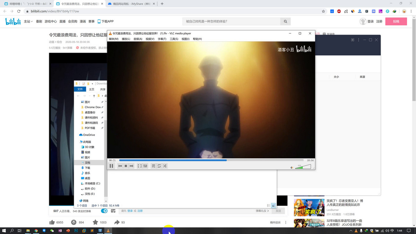The image size is (416, 234).
Task: Toggle the bilibili danmaku switch
Action: (104, 211)
